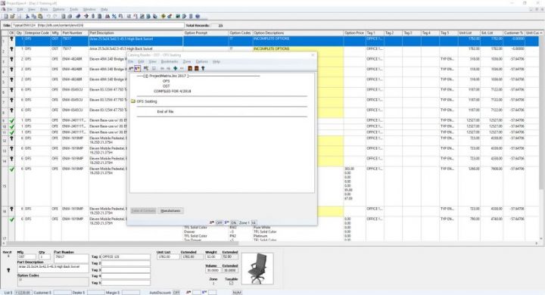Click the New document icon in main toolbar
The width and height of the screenshot is (545, 295).
click(6, 17)
